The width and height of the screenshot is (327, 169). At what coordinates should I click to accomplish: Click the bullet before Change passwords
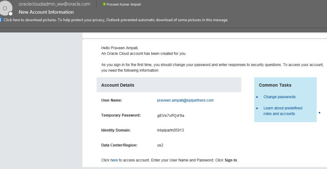257,97
